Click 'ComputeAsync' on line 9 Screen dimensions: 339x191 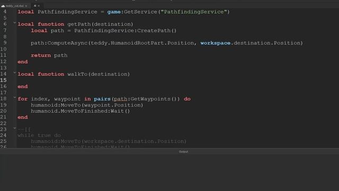(67, 43)
